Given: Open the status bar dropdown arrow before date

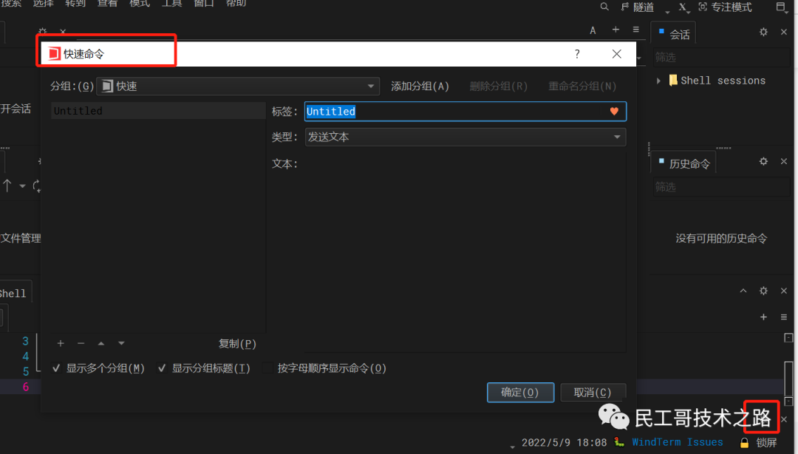Looking at the screenshot, I should (x=513, y=447).
